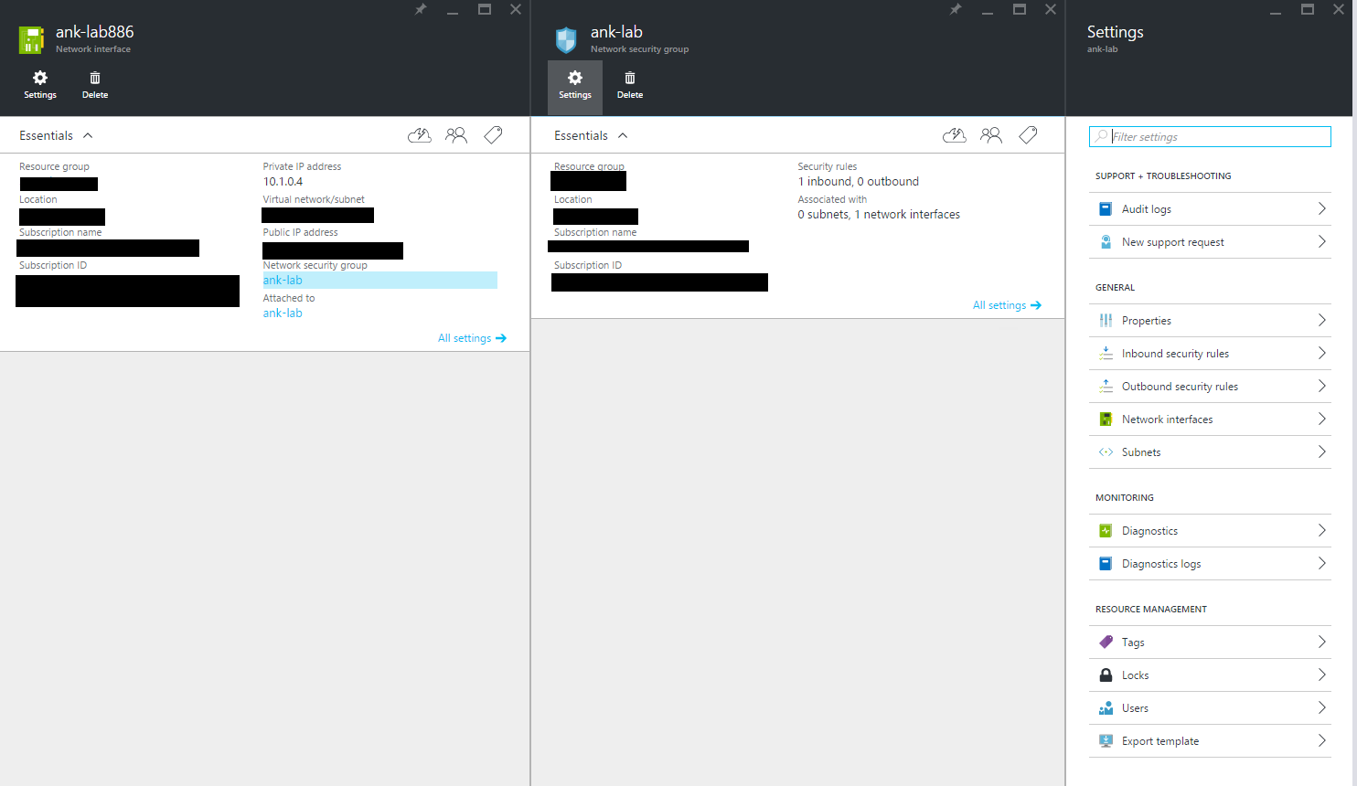Viewport: 1357px width, 786px height.
Task: Open Outbound security rules
Action: (x=1210, y=387)
